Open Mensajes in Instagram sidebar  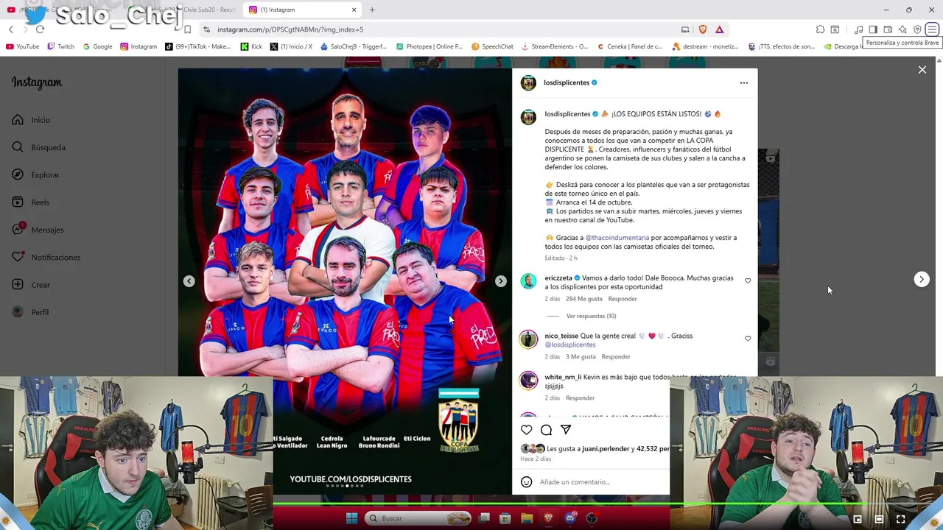tap(38, 230)
